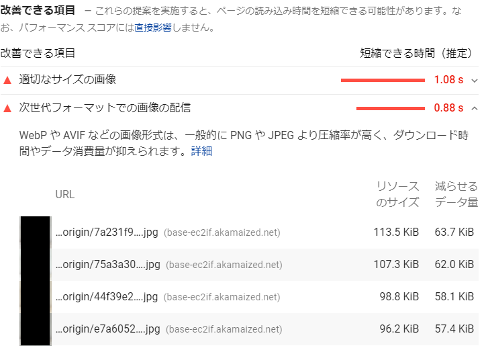Click the bold 改善できる項目 section heading
490x346 pixels.
(x=38, y=10)
